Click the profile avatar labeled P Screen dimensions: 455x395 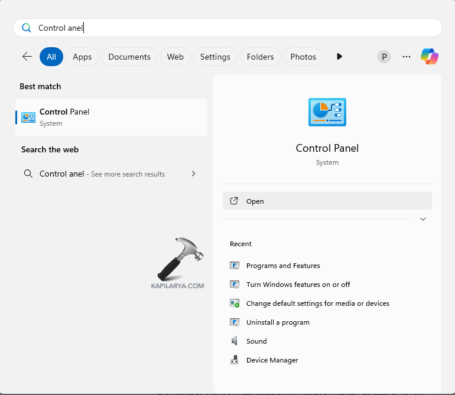pos(384,57)
